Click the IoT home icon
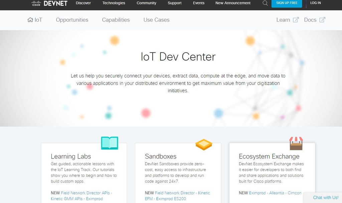342x203 pixels. pyautogui.click(x=30, y=20)
